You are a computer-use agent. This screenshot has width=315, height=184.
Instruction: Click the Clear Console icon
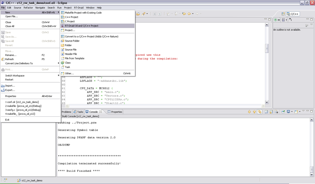pos(276,112)
